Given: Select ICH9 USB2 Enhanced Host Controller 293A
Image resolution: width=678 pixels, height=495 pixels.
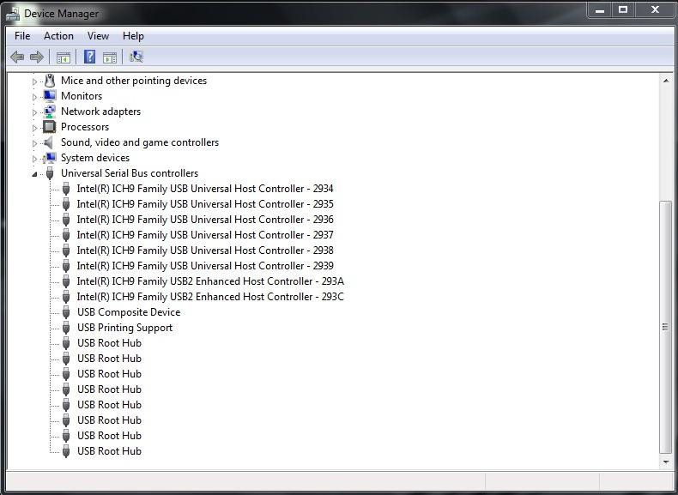Looking at the screenshot, I should [209, 281].
